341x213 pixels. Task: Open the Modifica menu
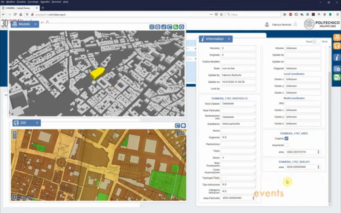click(10, 2)
